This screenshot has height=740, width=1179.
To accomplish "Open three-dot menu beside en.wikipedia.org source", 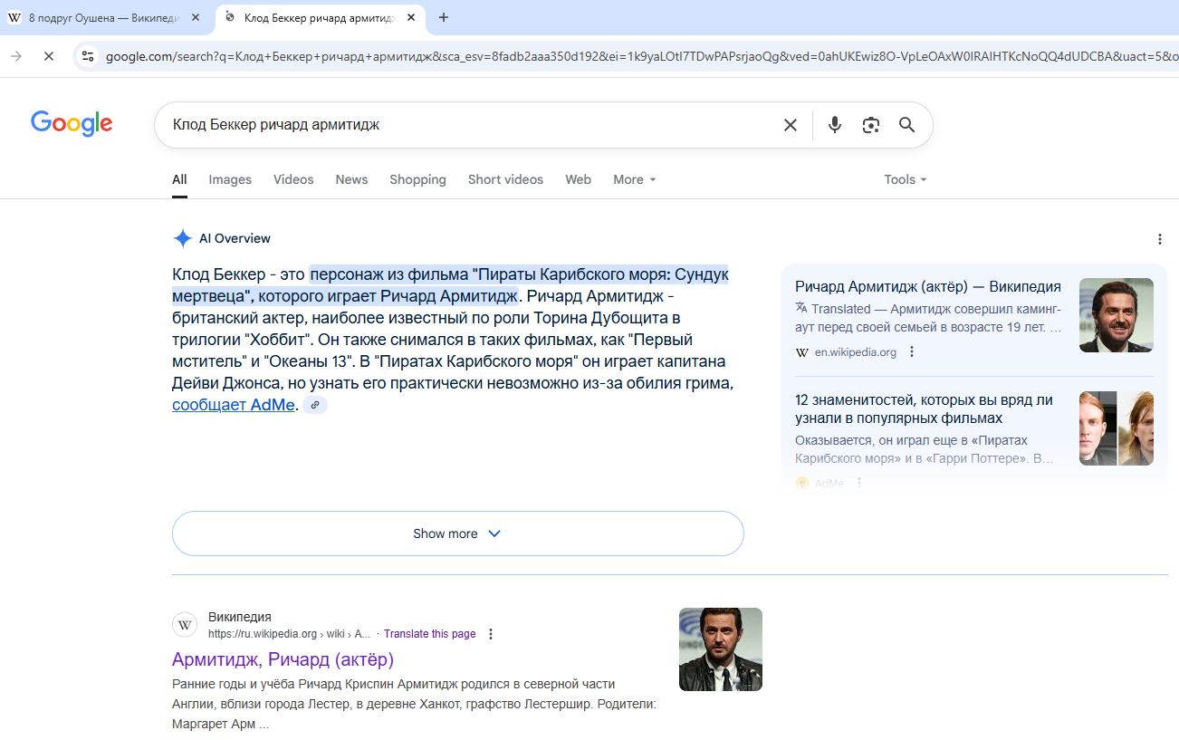I will click(912, 351).
